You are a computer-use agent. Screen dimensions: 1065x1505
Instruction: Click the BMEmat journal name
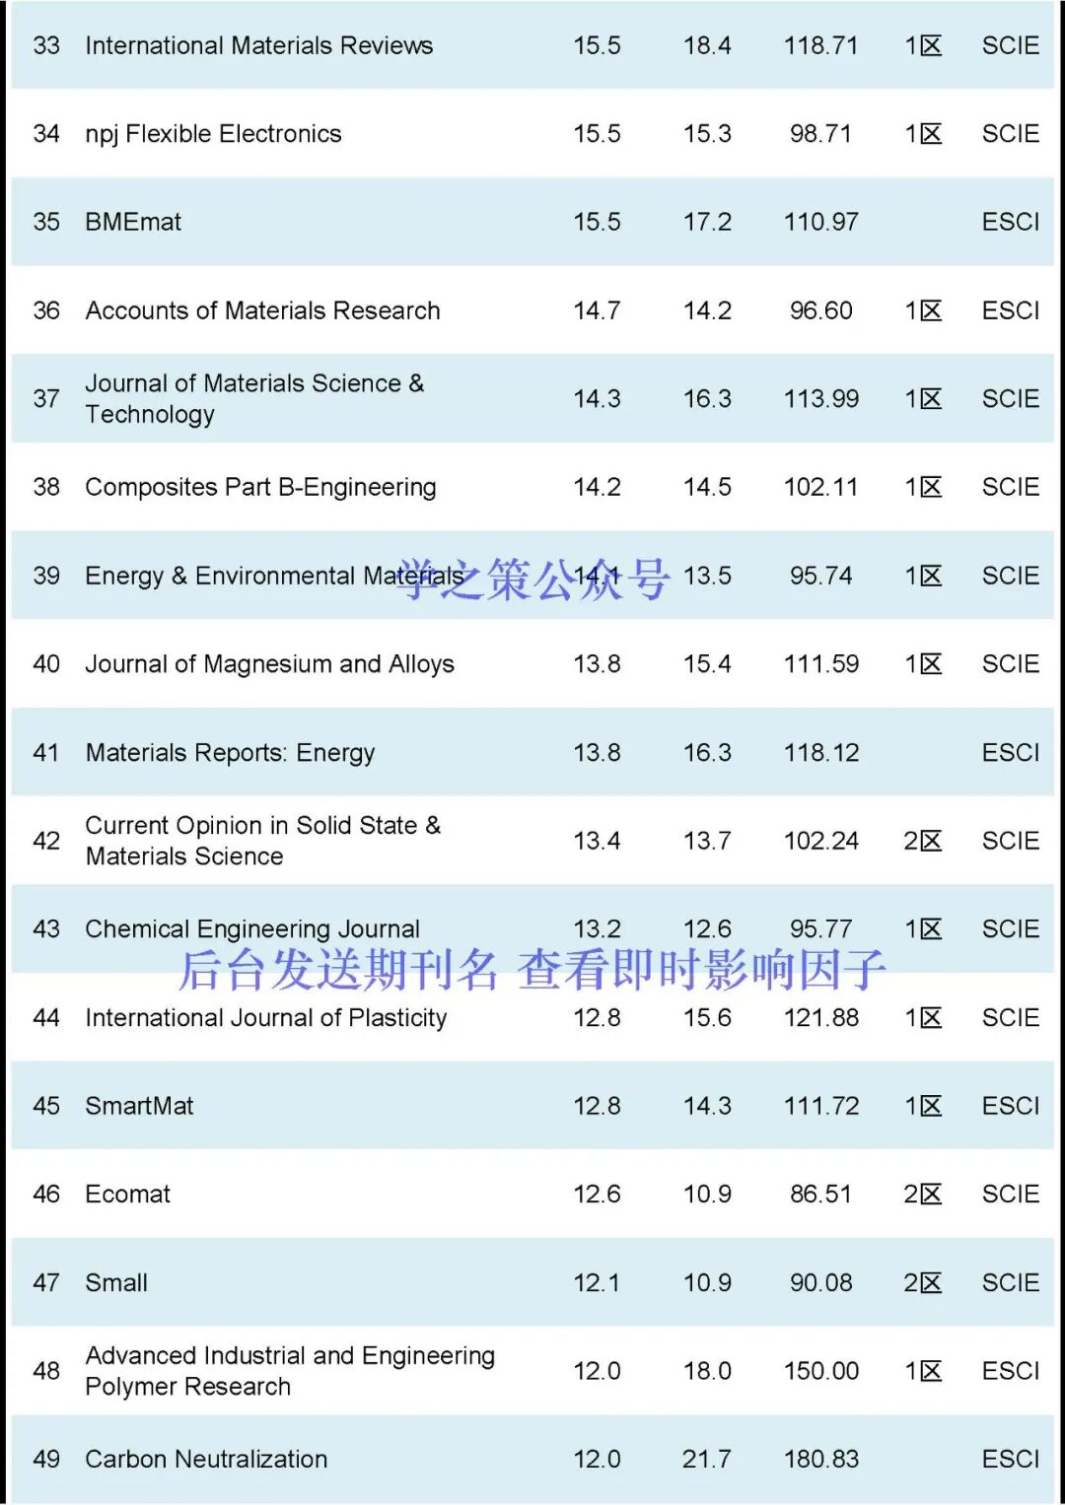point(133,222)
